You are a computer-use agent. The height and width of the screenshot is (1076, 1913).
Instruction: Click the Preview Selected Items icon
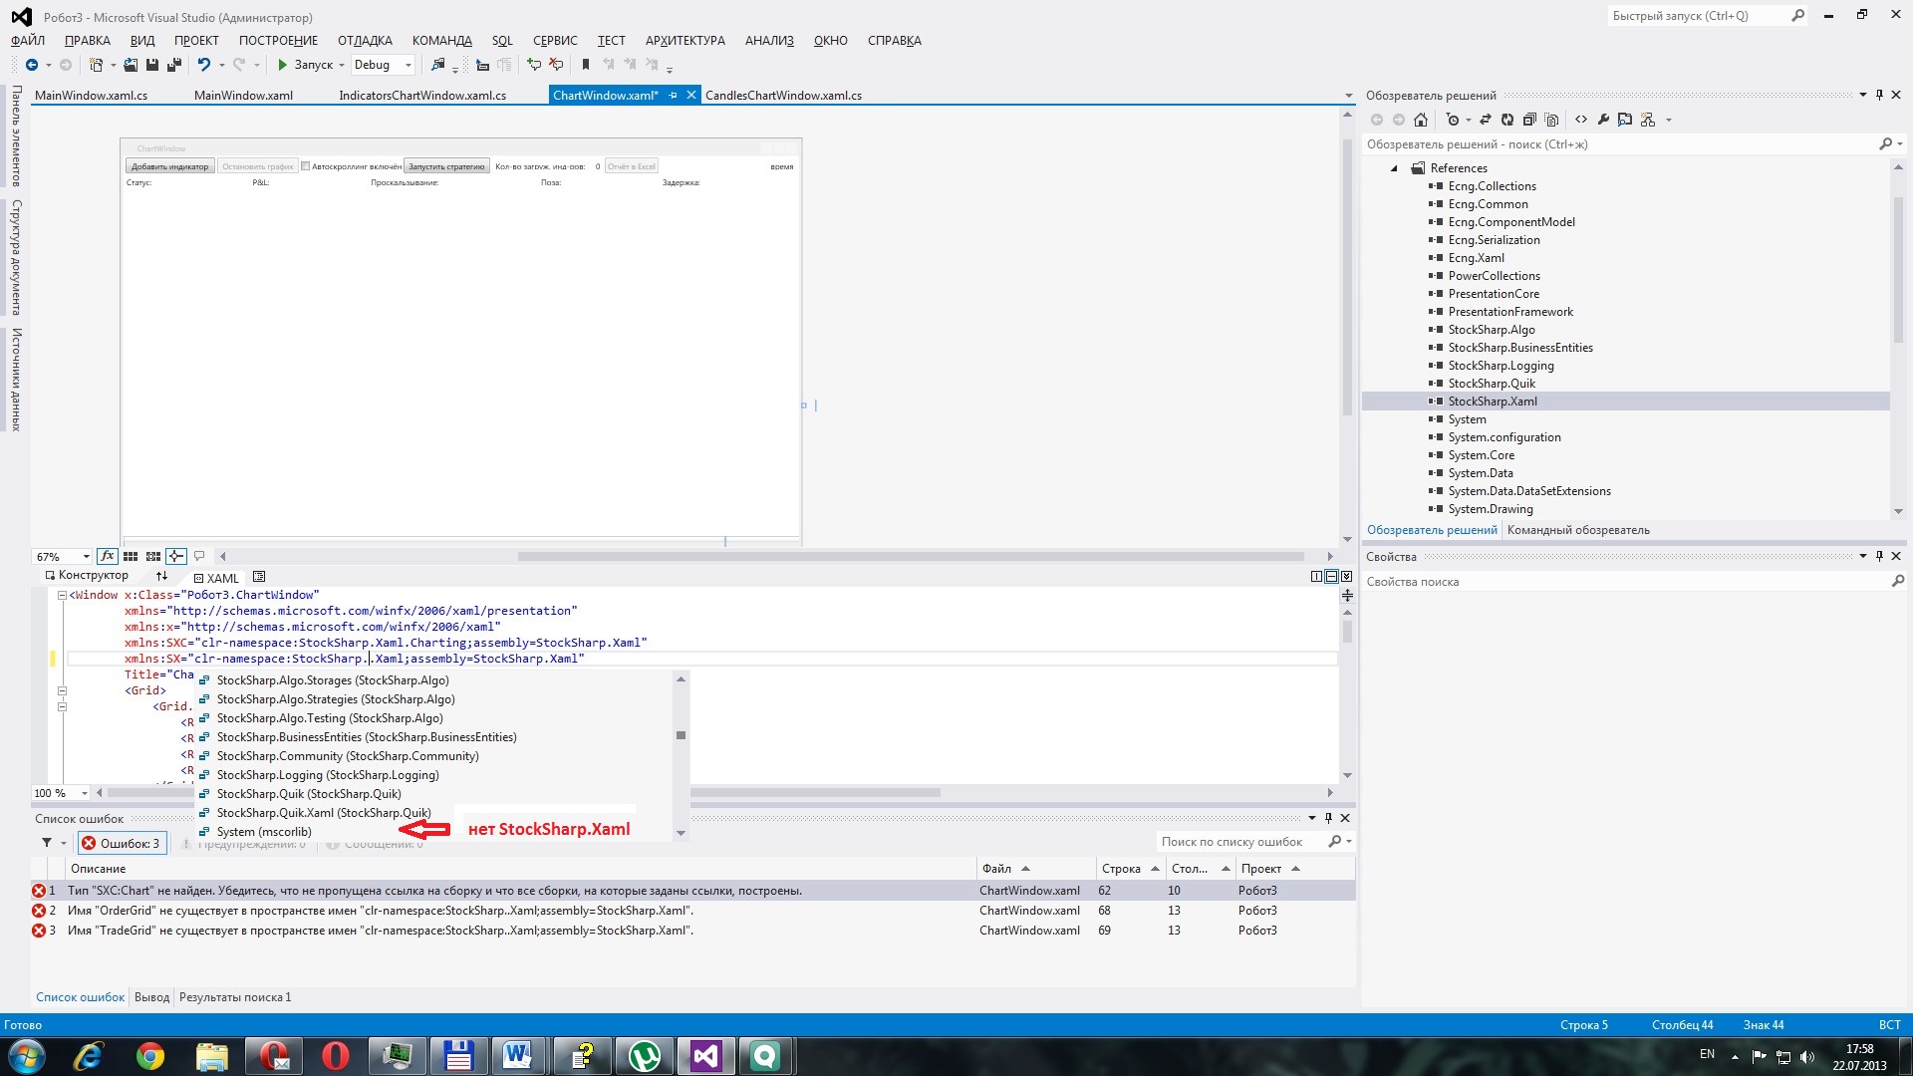pos(1625,120)
